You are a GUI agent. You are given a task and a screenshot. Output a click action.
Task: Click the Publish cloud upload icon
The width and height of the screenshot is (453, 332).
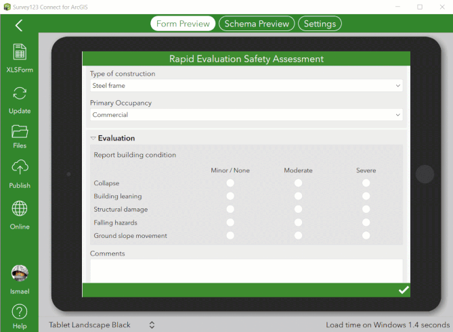coord(20,167)
